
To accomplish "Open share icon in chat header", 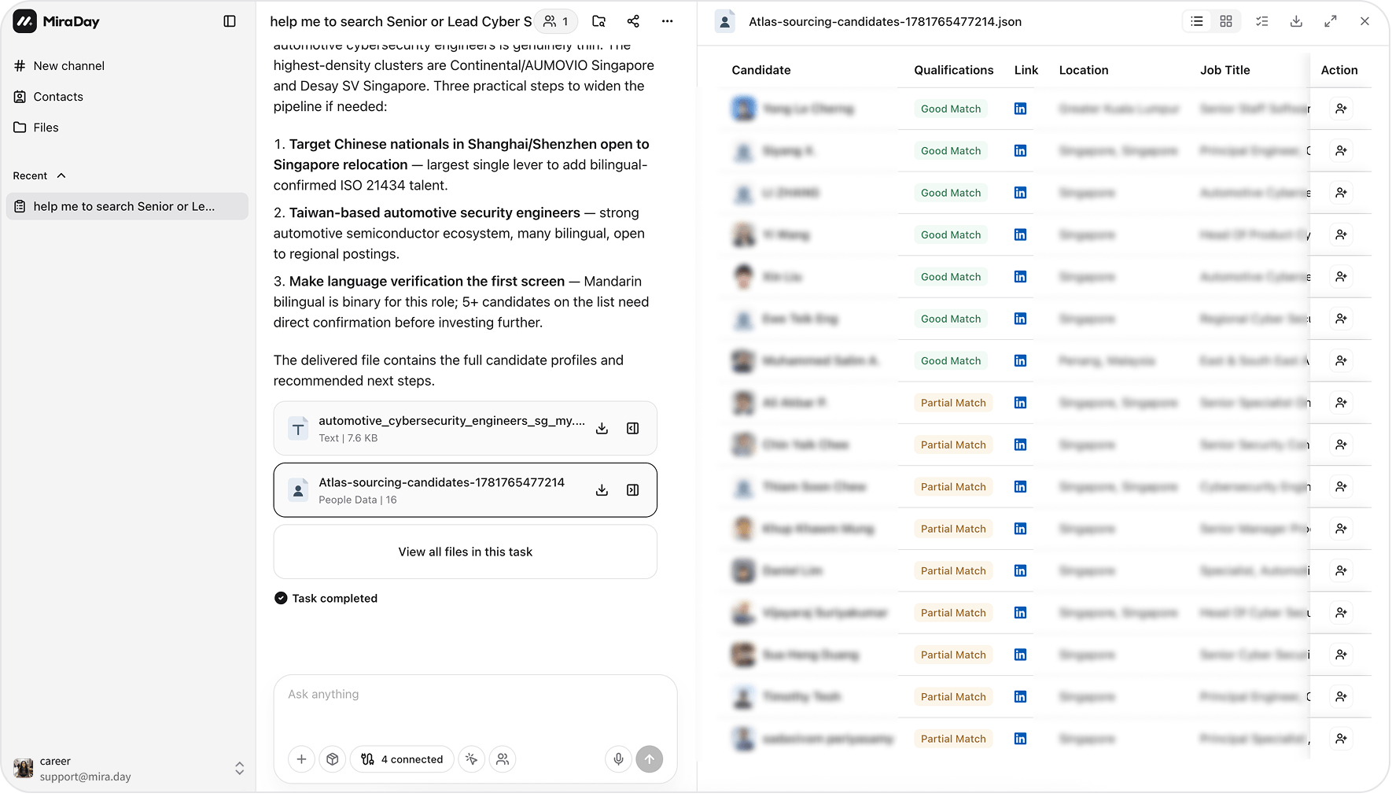I will pyautogui.click(x=633, y=21).
